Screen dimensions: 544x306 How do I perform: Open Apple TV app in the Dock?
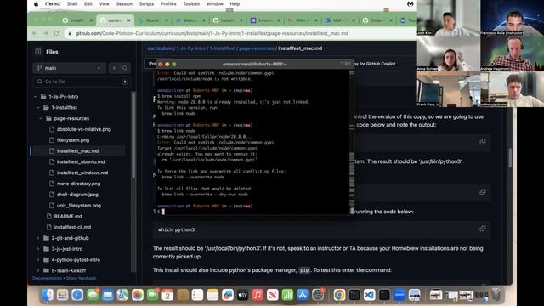coord(242,295)
